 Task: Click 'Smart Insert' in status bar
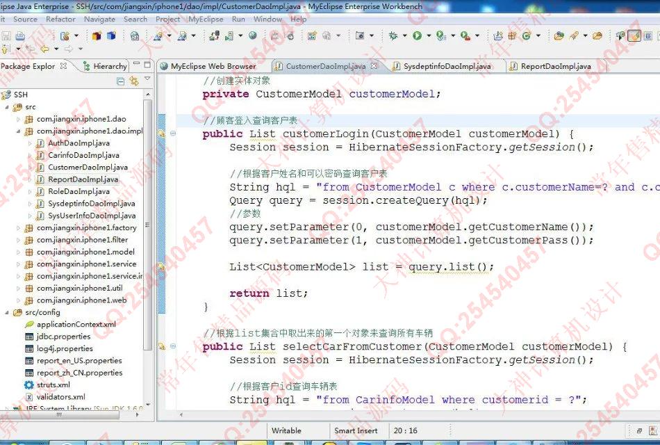pos(356,430)
